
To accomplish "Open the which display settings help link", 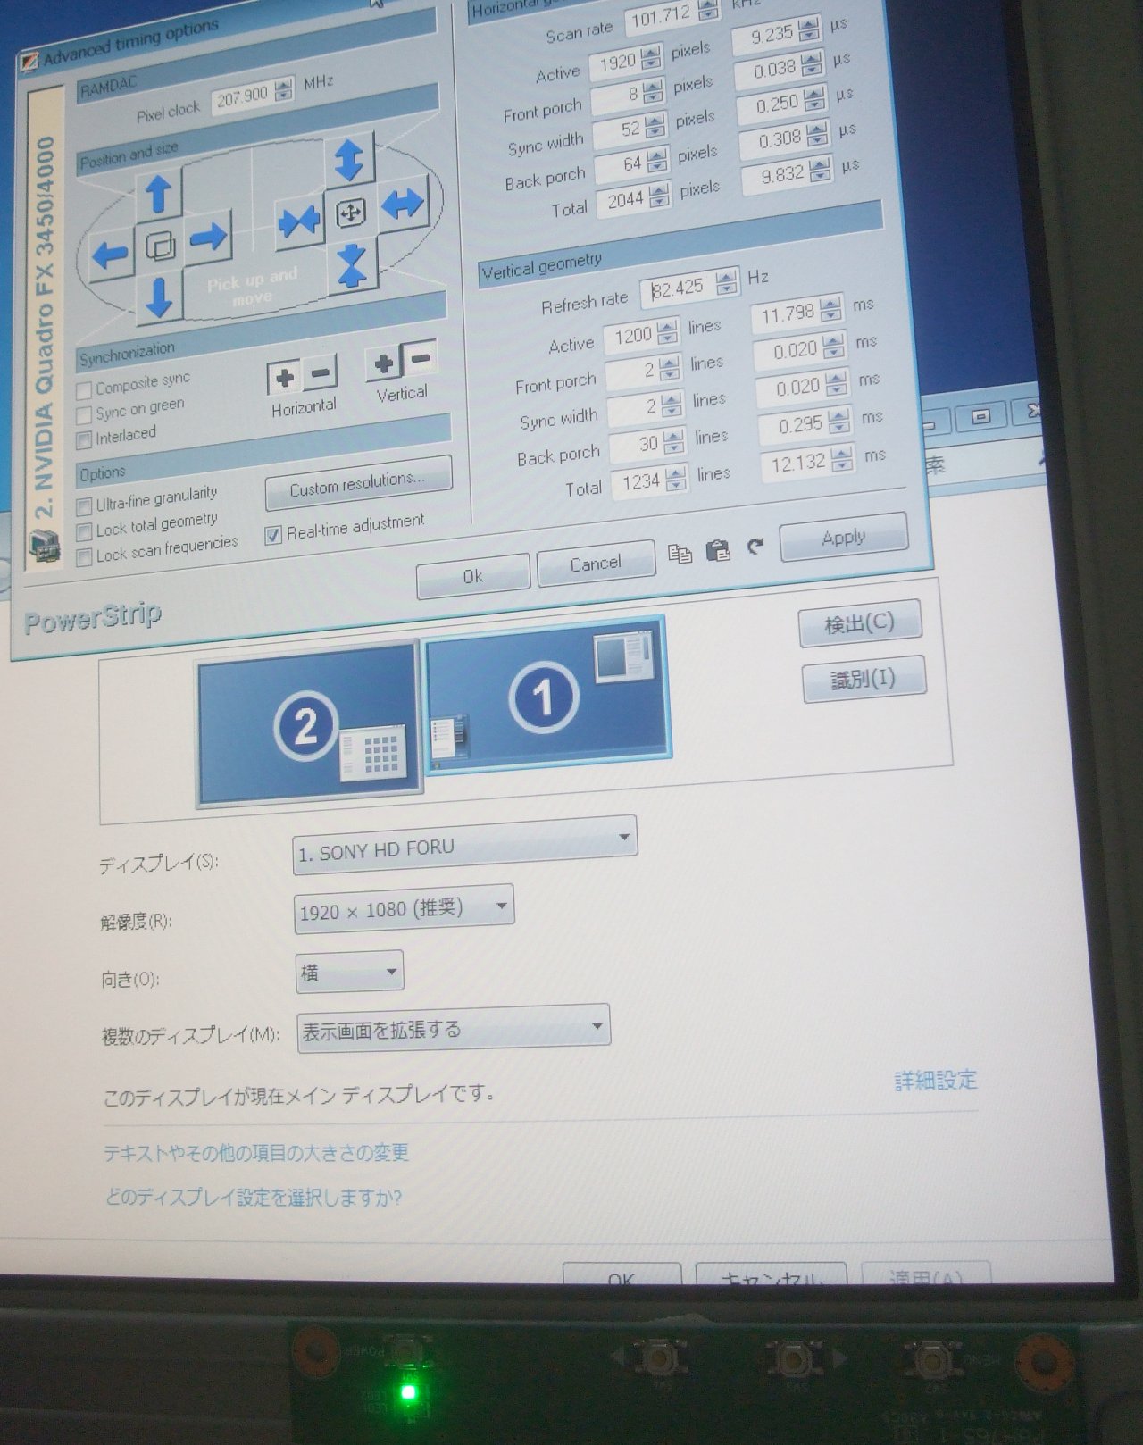I will 254,1197.
